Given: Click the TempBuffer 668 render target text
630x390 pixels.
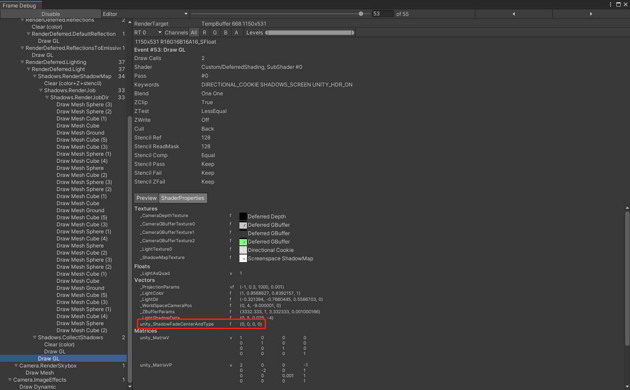Looking at the screenshot, I should point(234,24).
